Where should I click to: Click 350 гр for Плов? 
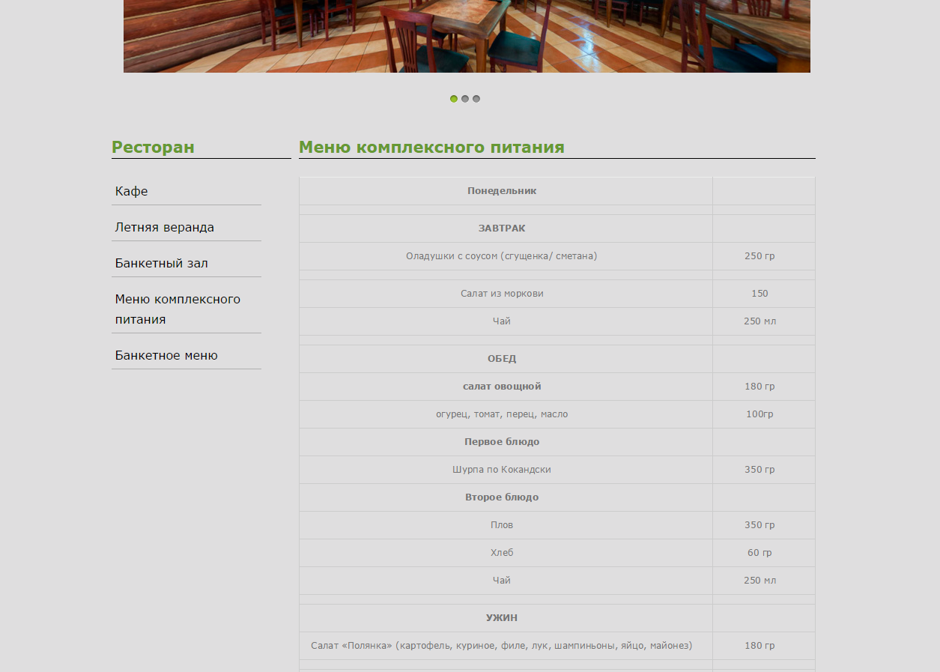[x=759, y=525]
